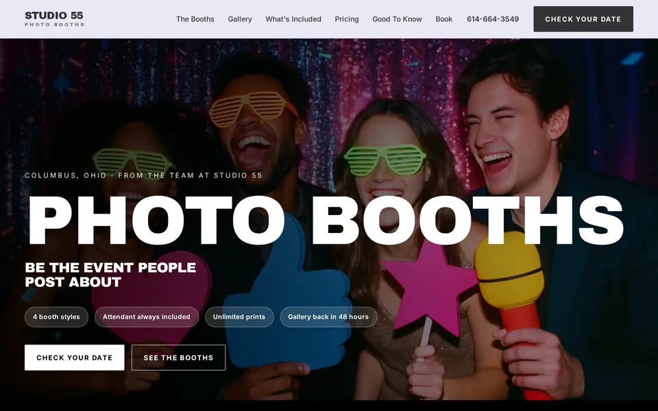The height and width of the screenshot is (411, 658).
Task: Open The Booths nav link
Action: 195,19
